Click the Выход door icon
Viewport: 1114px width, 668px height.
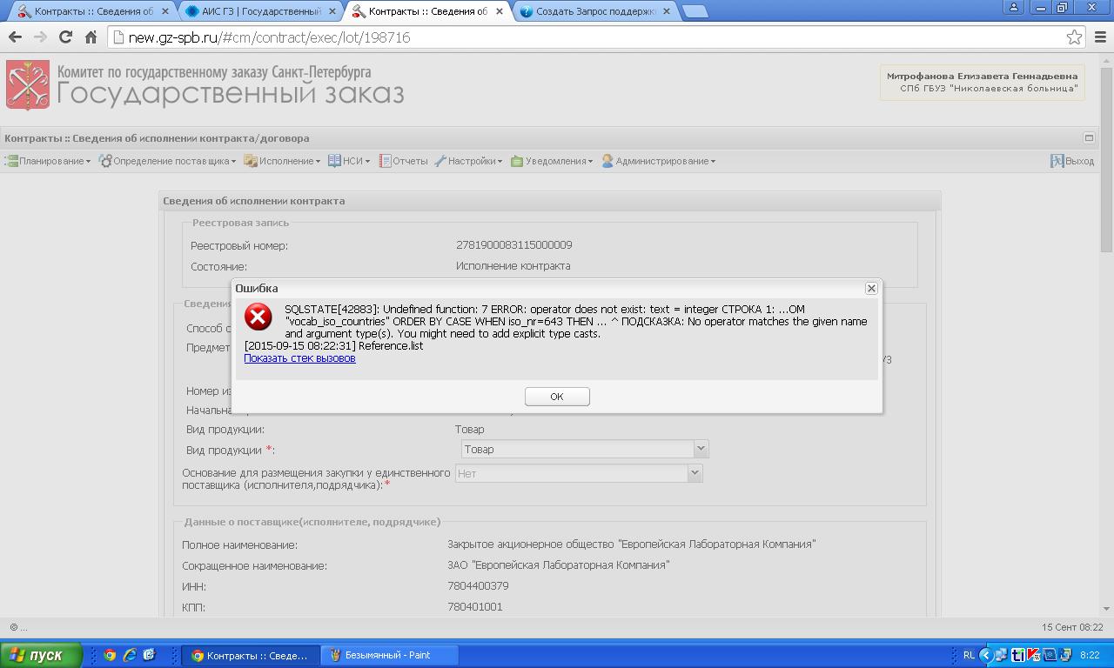click(x=1057, y=161)
